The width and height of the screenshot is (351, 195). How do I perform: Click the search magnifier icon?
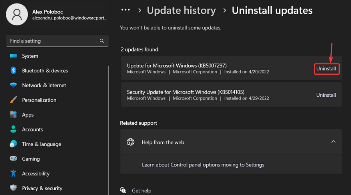click(102, 41)
